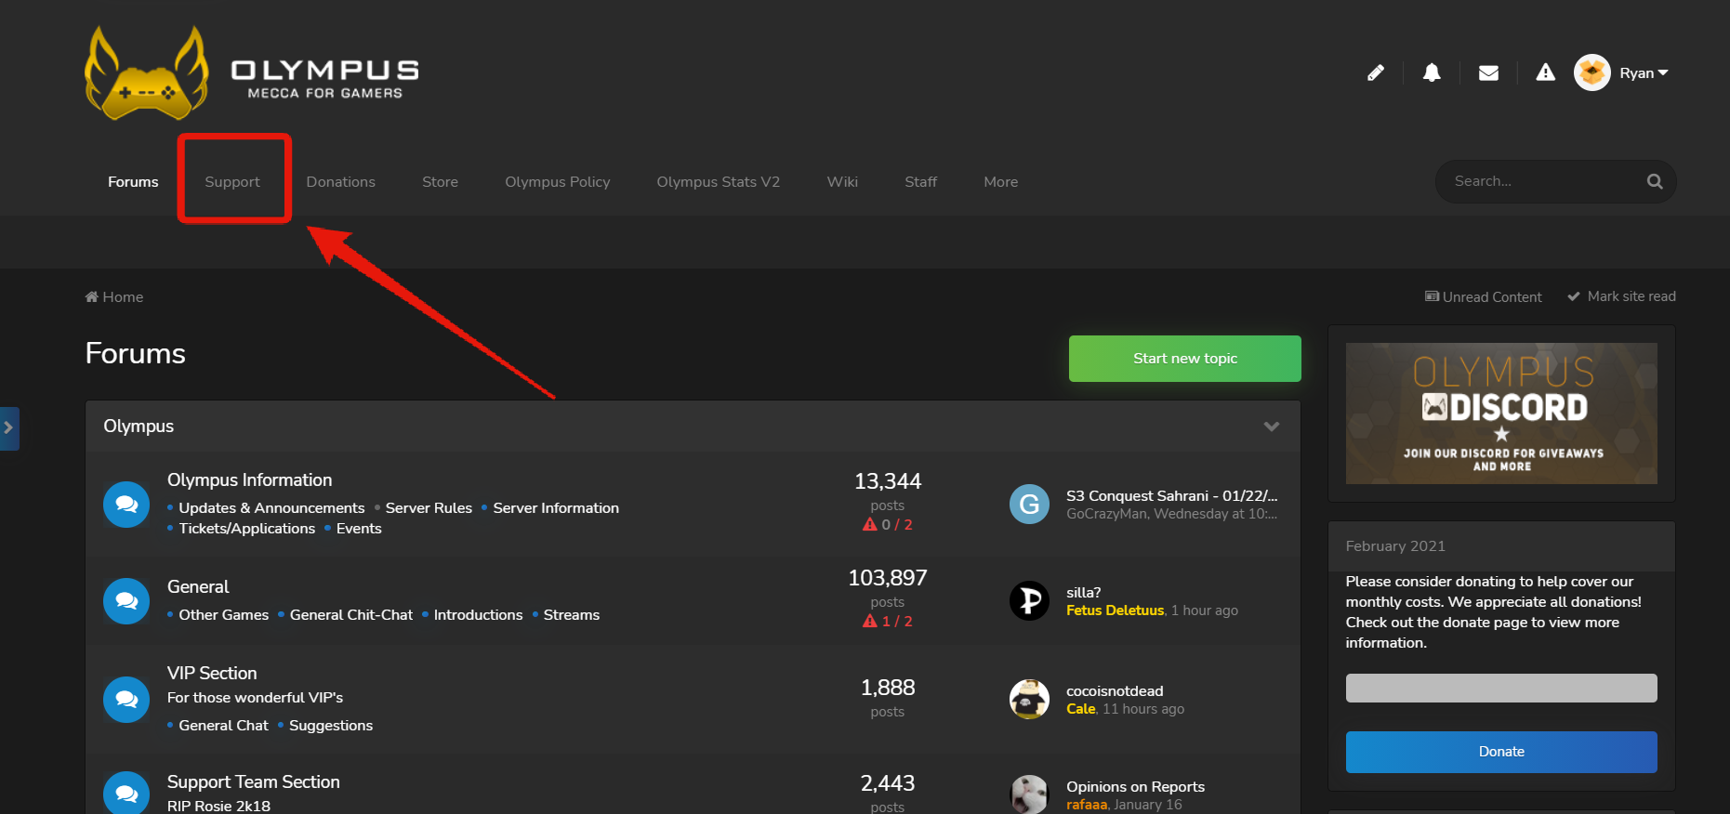This screenshot has width=1730, height=814.
Task: Click VIP Section forum chat icon
Action: pos(126,700)
